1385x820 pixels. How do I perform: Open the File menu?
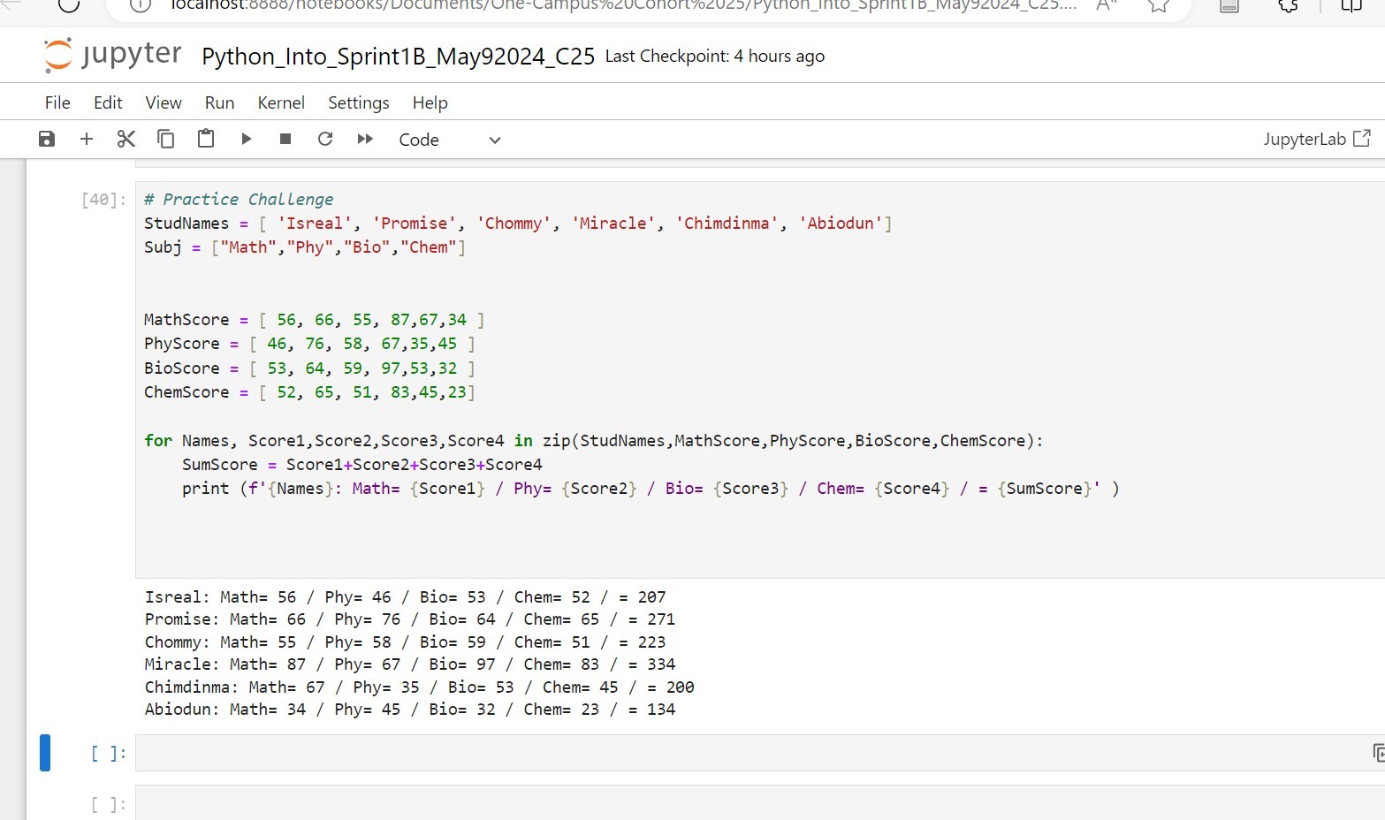pos(57,102)
